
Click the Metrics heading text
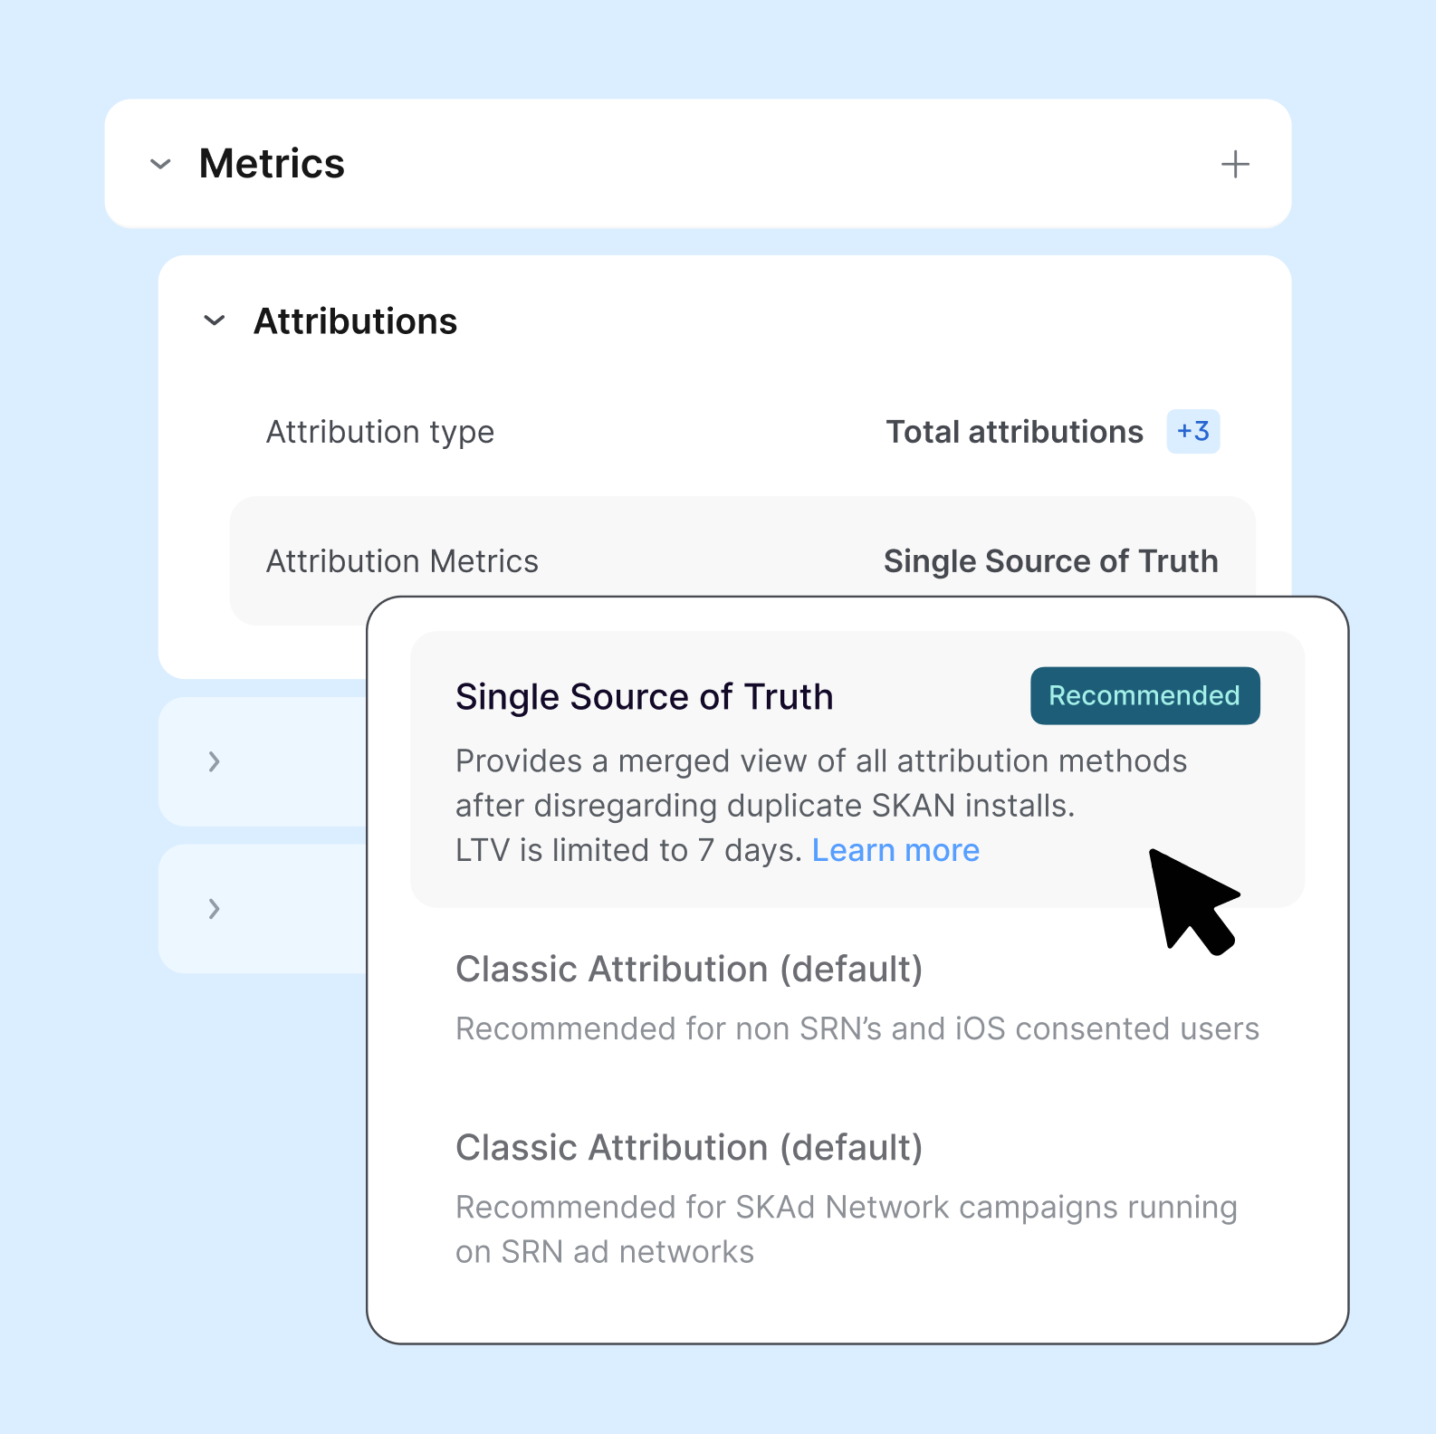coord(272,165)
